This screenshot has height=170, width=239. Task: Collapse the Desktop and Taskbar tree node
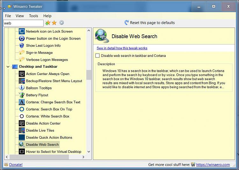click(x=8, y=66)
